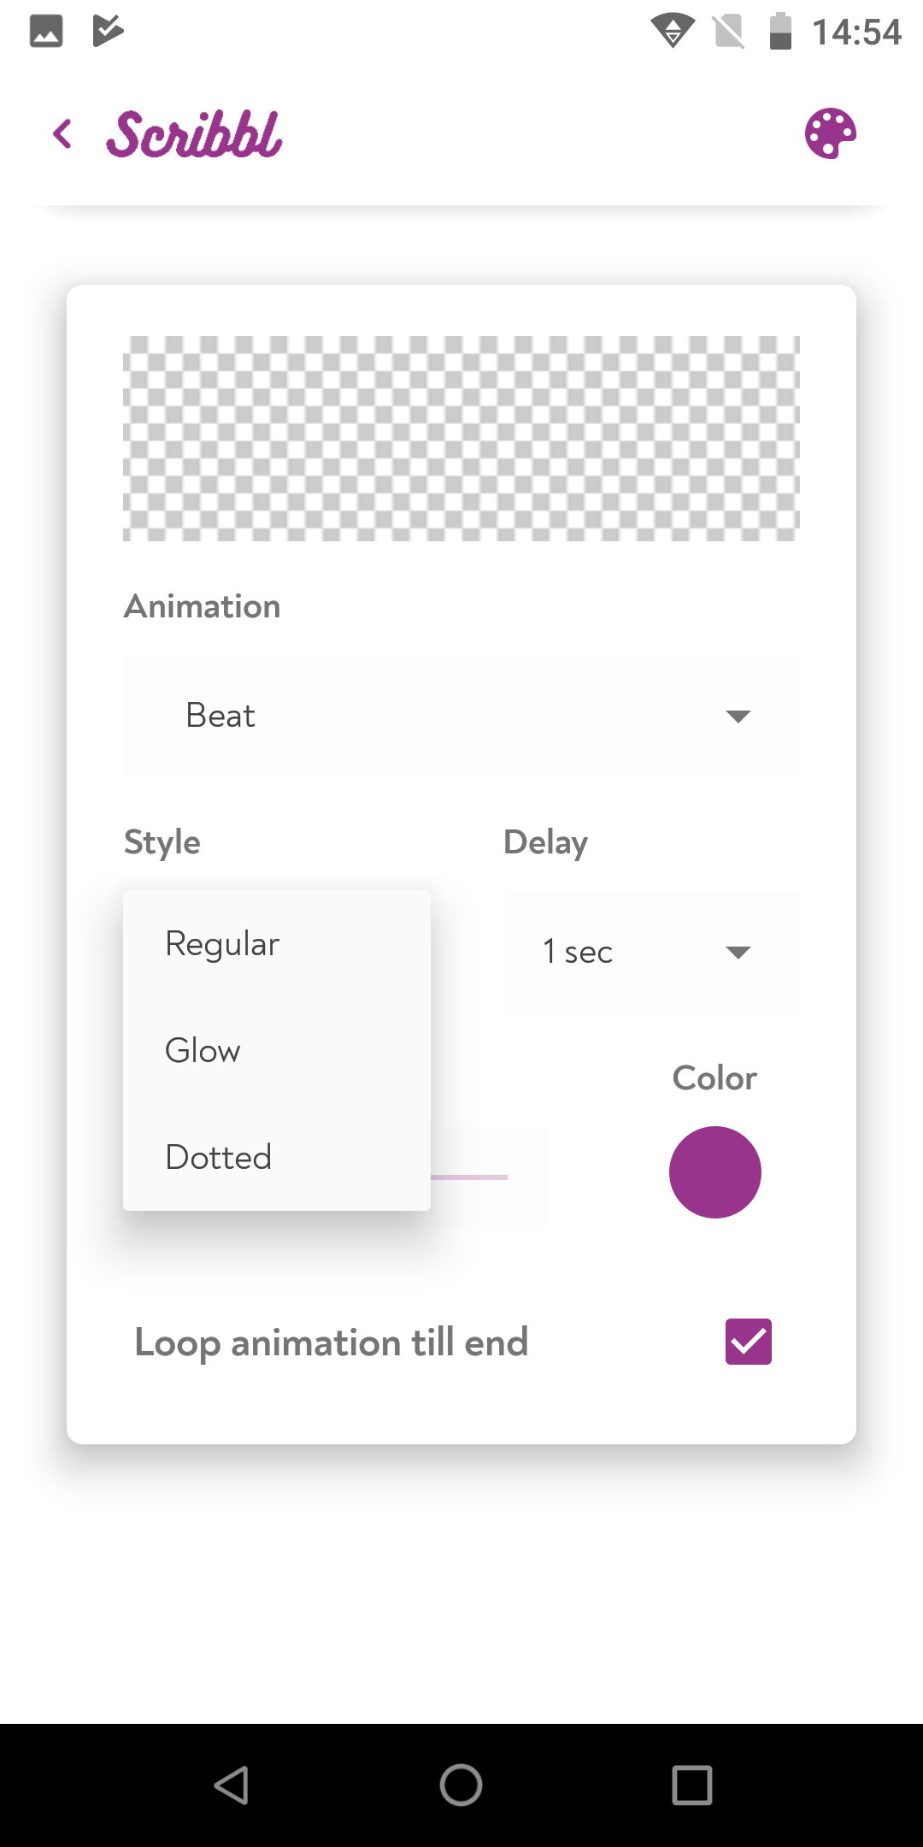Tap the battery status icon
923x1847 pixels.
click(780, 32)
